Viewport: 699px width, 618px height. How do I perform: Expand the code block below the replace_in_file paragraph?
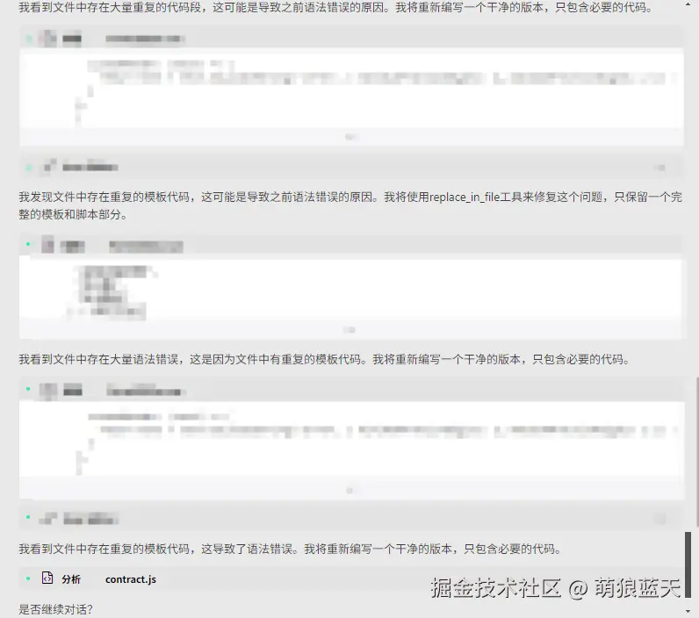click(349, 330)
